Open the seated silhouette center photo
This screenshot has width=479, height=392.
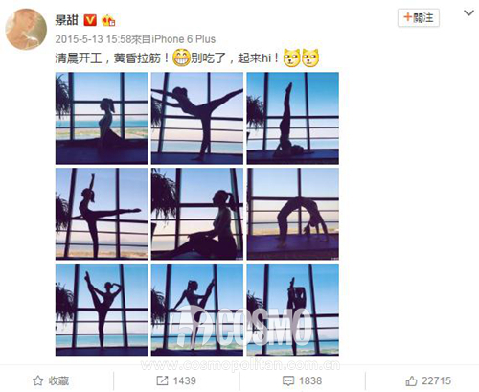(x=197, y=214)
